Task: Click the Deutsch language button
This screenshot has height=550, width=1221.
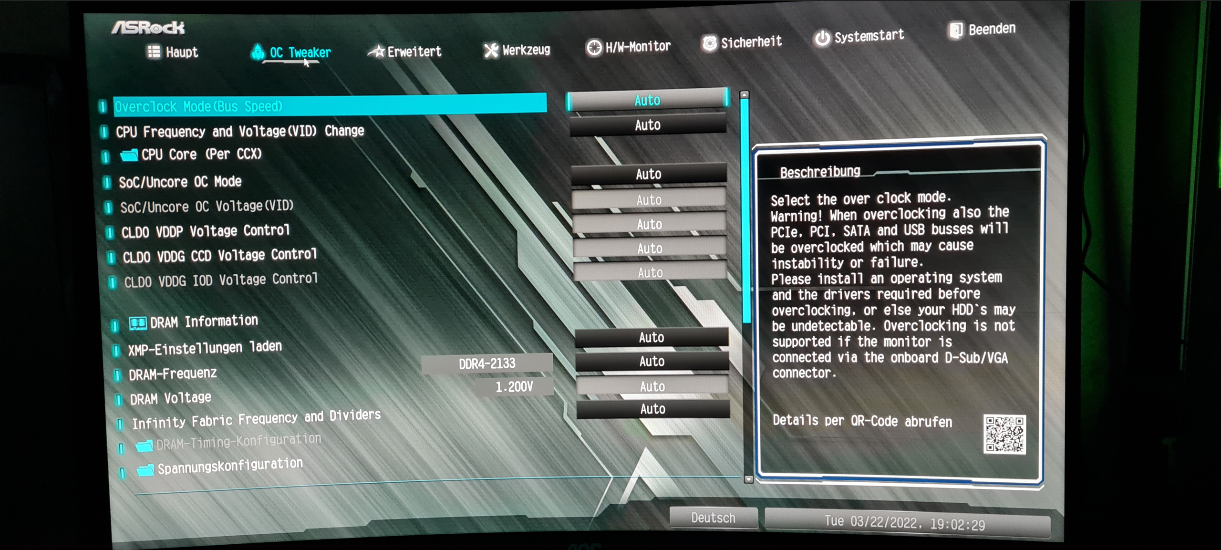Action: [x=713, y=518]
